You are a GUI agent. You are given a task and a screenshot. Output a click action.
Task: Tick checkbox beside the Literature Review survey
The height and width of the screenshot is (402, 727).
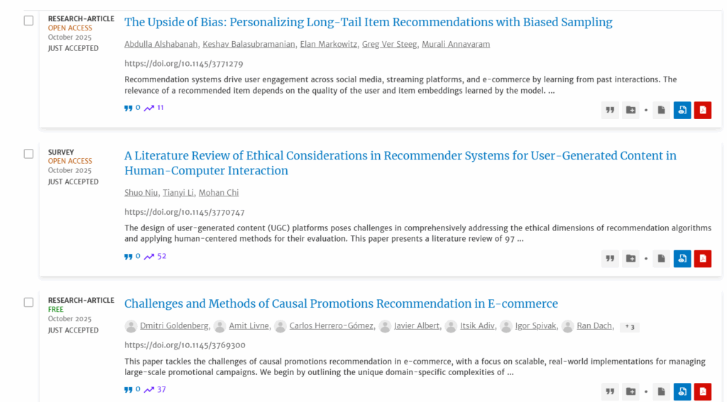click(x=28, y=154)
